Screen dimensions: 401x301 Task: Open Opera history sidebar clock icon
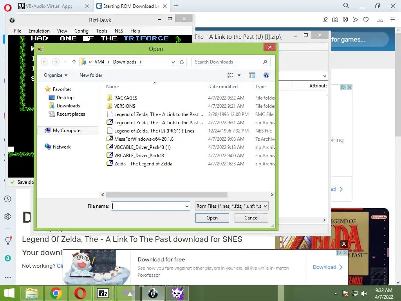pos(8,199)
